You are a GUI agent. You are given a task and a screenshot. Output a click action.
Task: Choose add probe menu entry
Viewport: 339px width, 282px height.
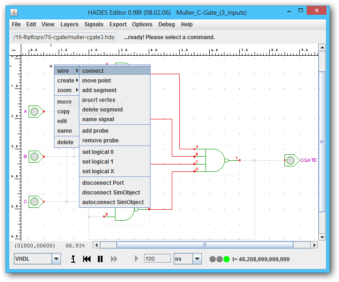pos(115,131)
